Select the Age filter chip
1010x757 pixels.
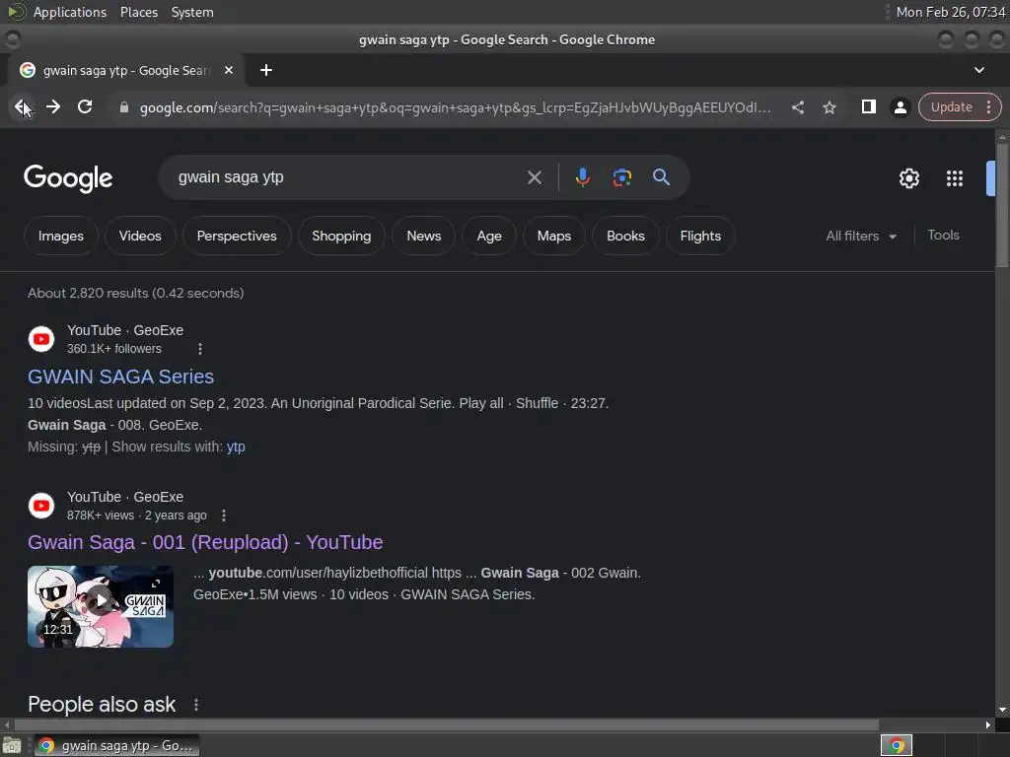(x=489, y=236)
